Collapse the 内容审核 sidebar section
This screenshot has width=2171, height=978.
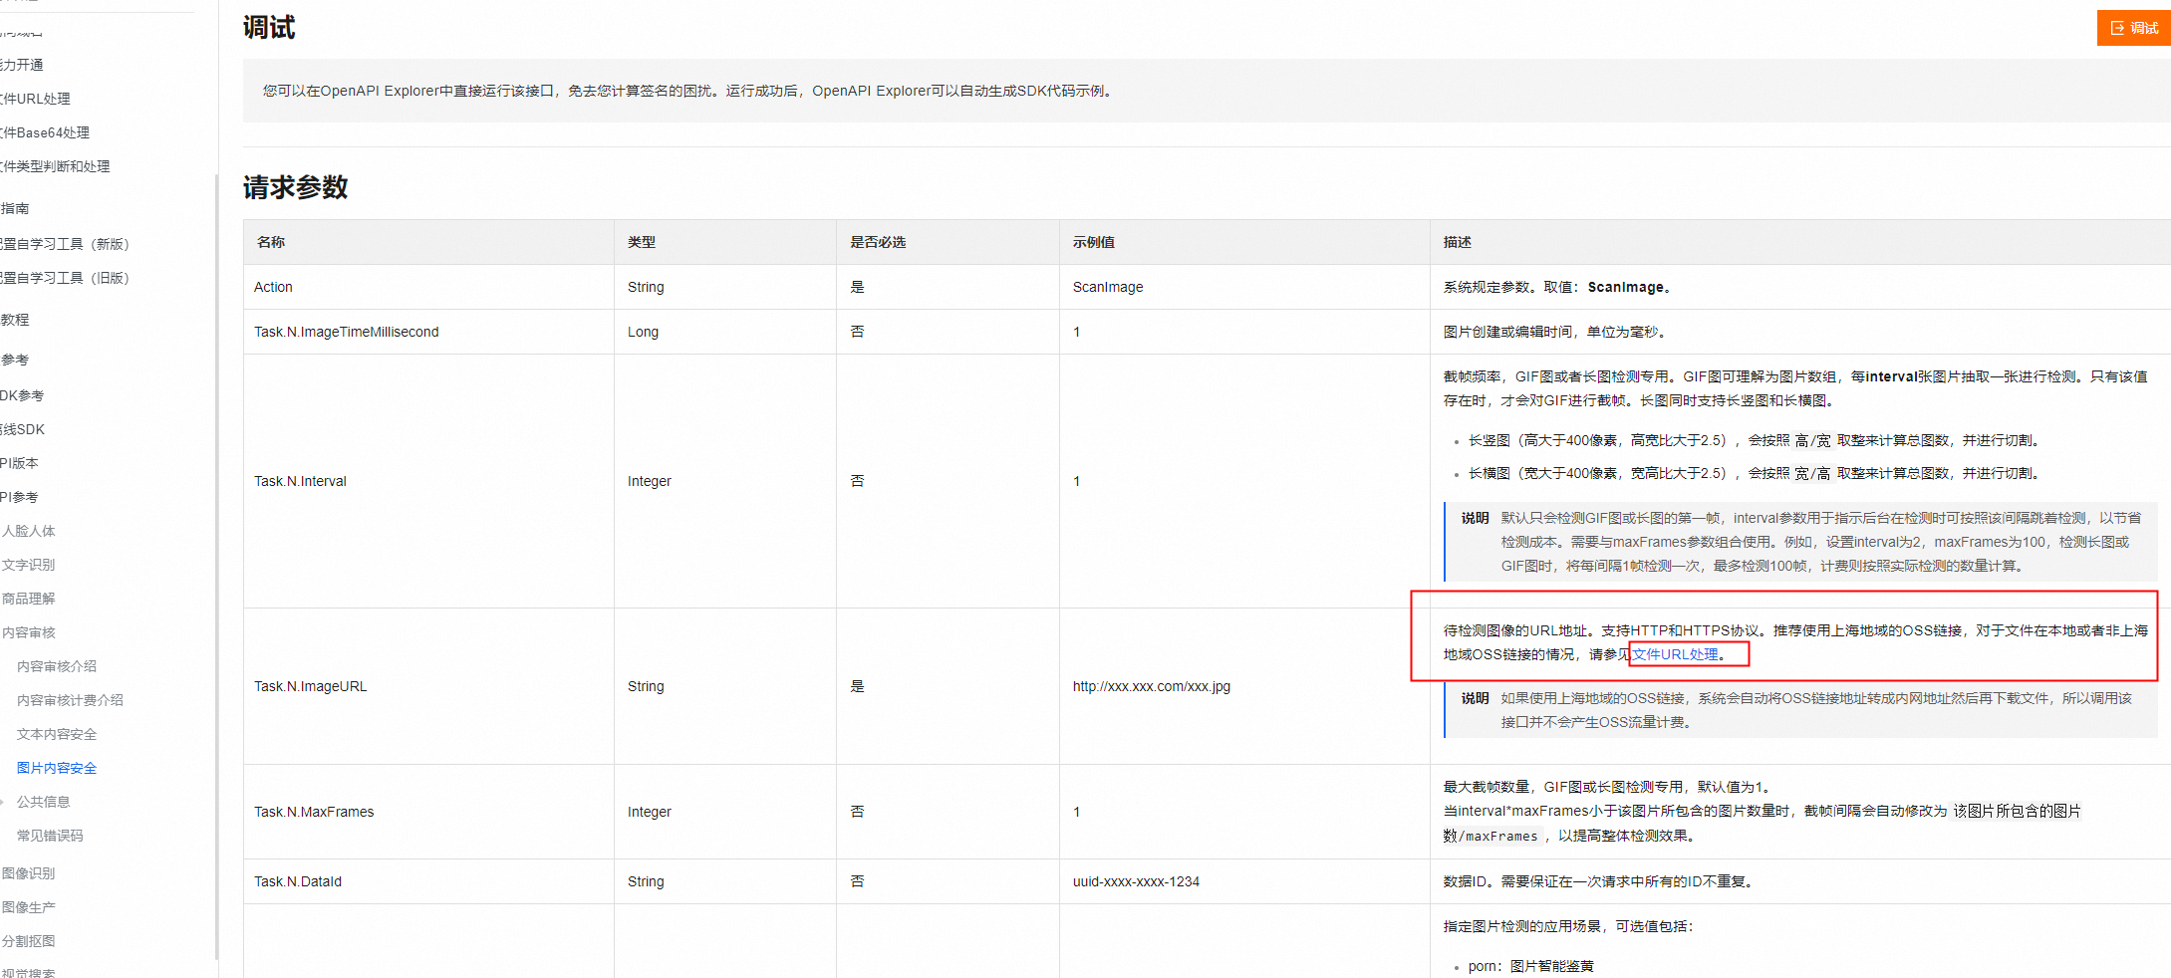click(x=28, y=632)
